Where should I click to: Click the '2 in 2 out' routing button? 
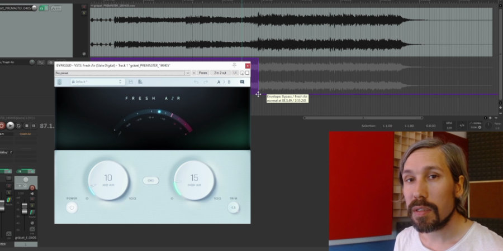point(220,73)
